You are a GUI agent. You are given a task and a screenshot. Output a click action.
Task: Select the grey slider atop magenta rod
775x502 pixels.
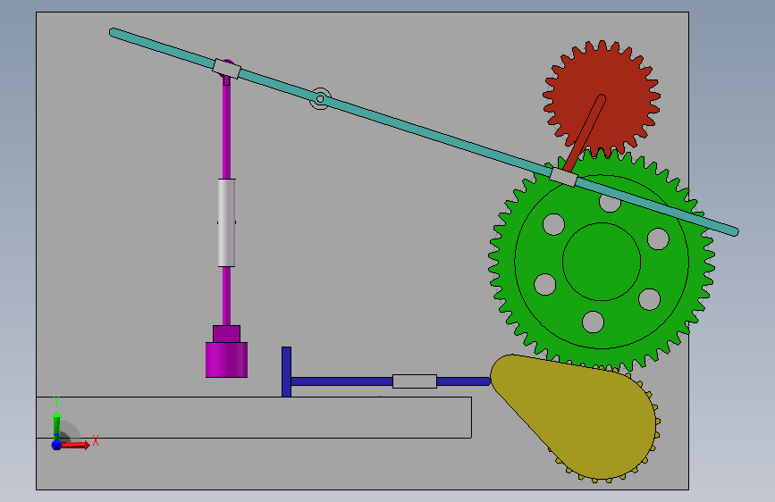227,69
